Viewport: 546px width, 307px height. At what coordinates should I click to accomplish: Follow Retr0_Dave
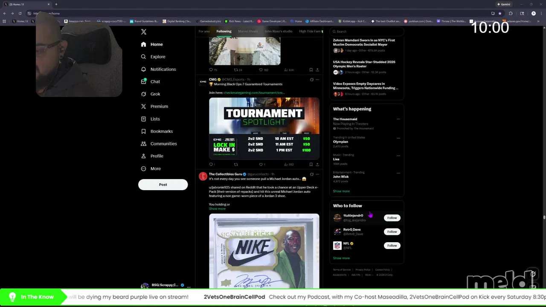click(x=392, y=232)
